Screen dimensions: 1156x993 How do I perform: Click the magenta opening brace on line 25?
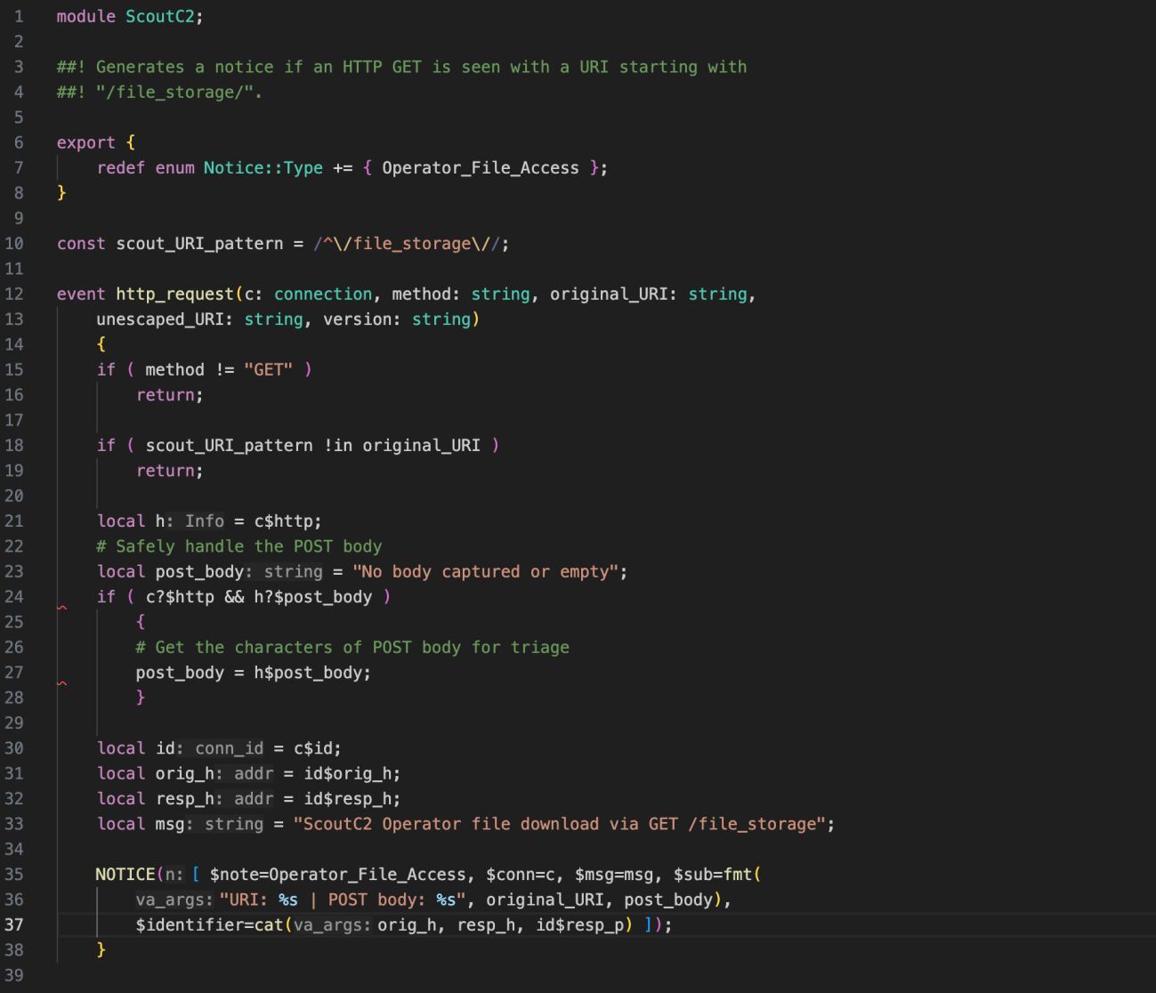(x=141, y=621)
